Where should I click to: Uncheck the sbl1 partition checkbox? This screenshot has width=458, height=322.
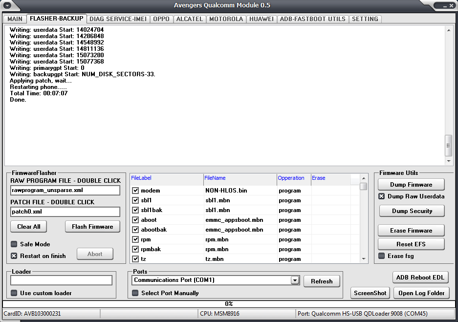click(135, 200)
